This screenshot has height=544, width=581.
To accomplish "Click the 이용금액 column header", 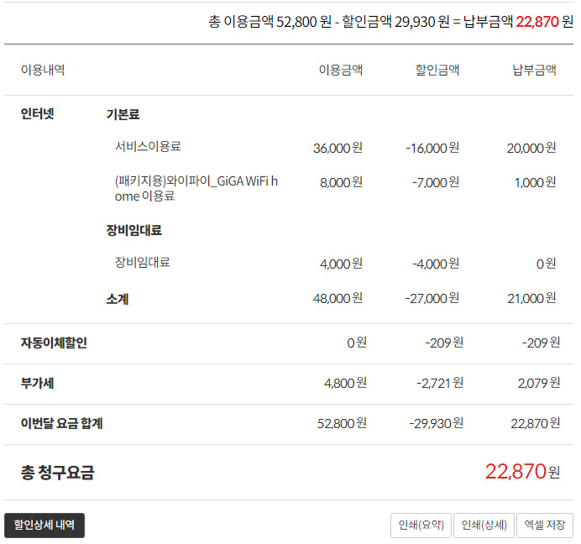I will 341,71.
